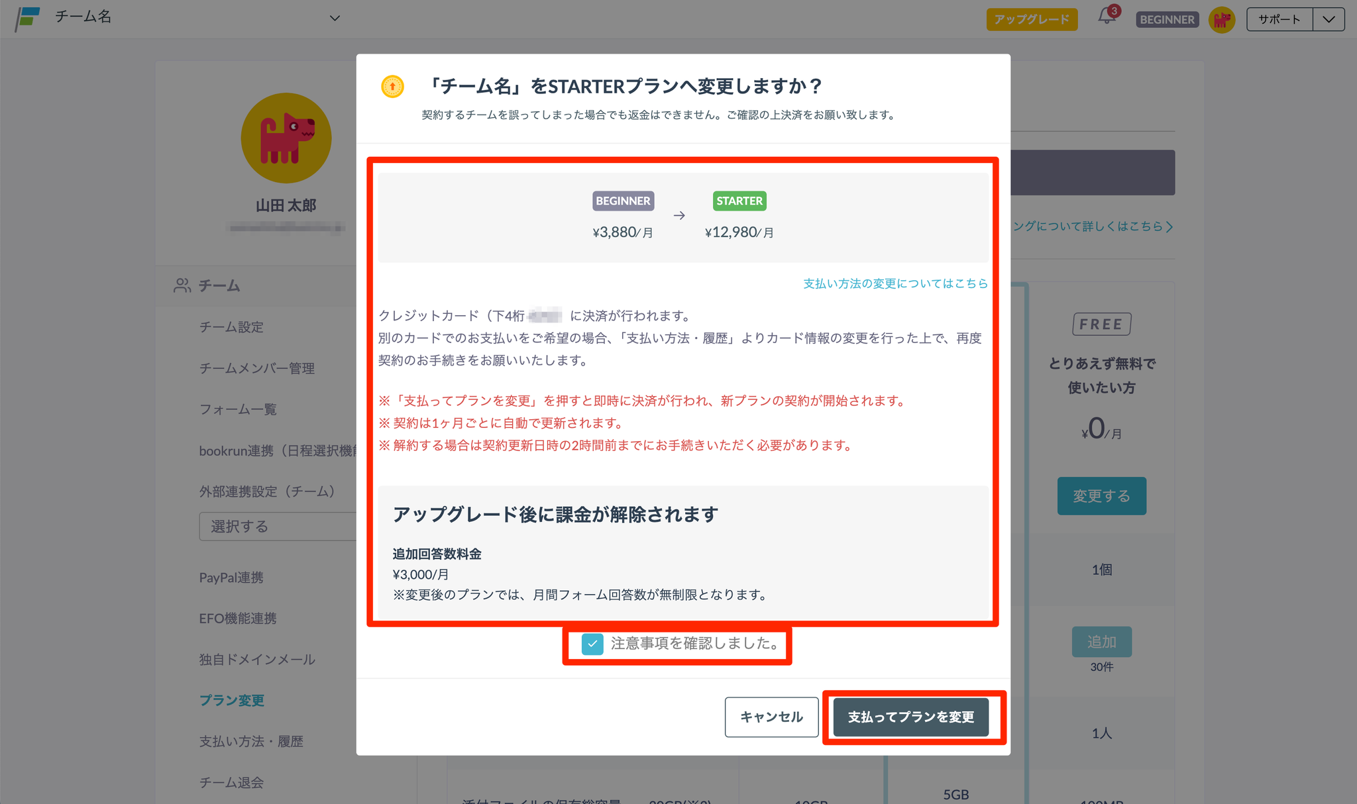1357x804 pixels.
Task: Open the サポート dropdown arrow
Action: pyautogui.click(x=1329, y=19)
